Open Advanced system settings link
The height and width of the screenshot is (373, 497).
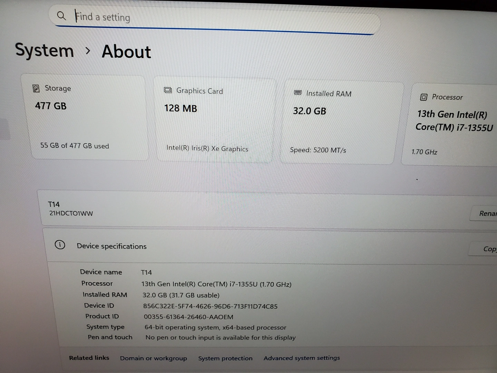(x=301, y=358)
